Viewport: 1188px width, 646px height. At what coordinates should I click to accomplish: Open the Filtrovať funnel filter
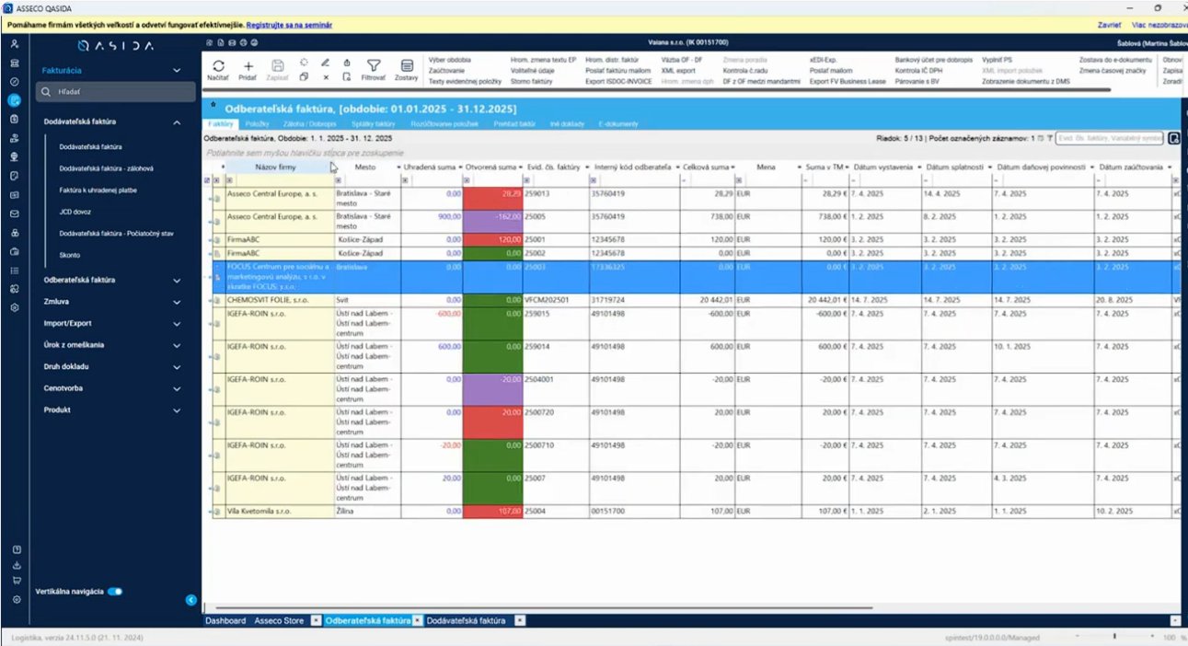click(x=375, y=66)
